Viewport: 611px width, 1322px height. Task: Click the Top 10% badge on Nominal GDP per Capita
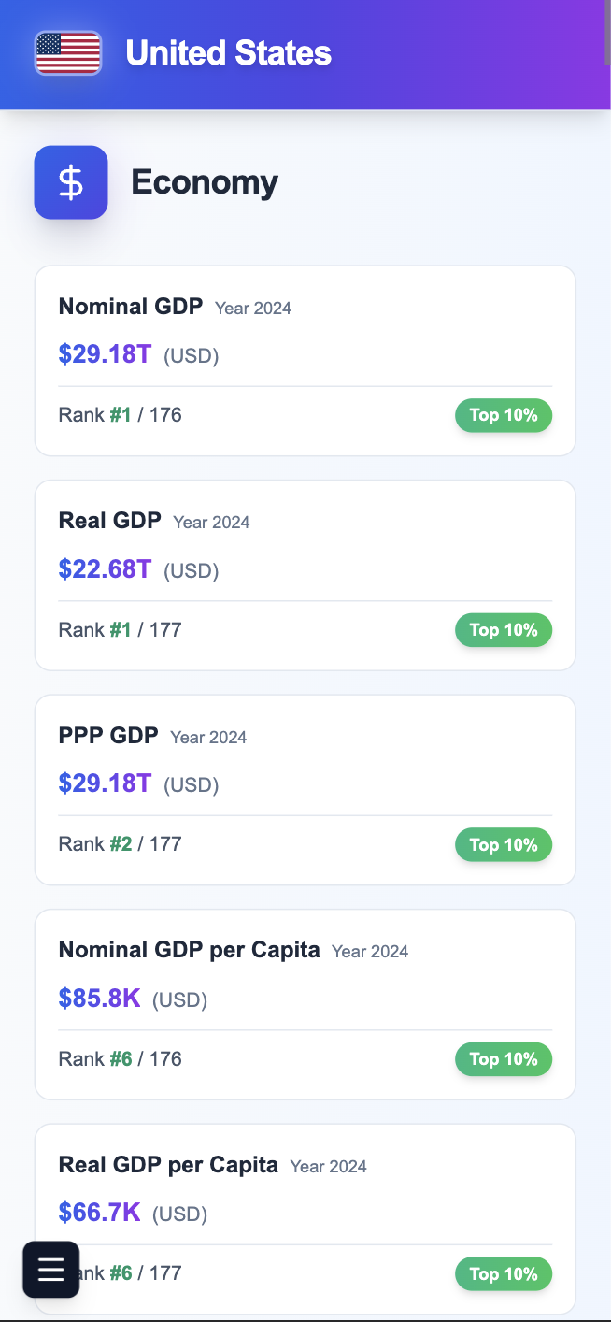[503, 1059]
